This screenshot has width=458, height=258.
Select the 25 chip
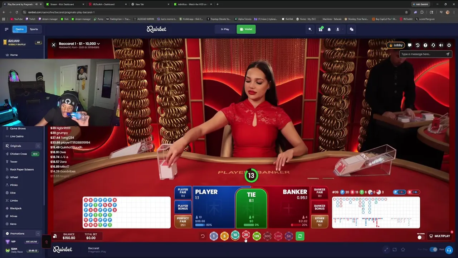pos(246,235)
